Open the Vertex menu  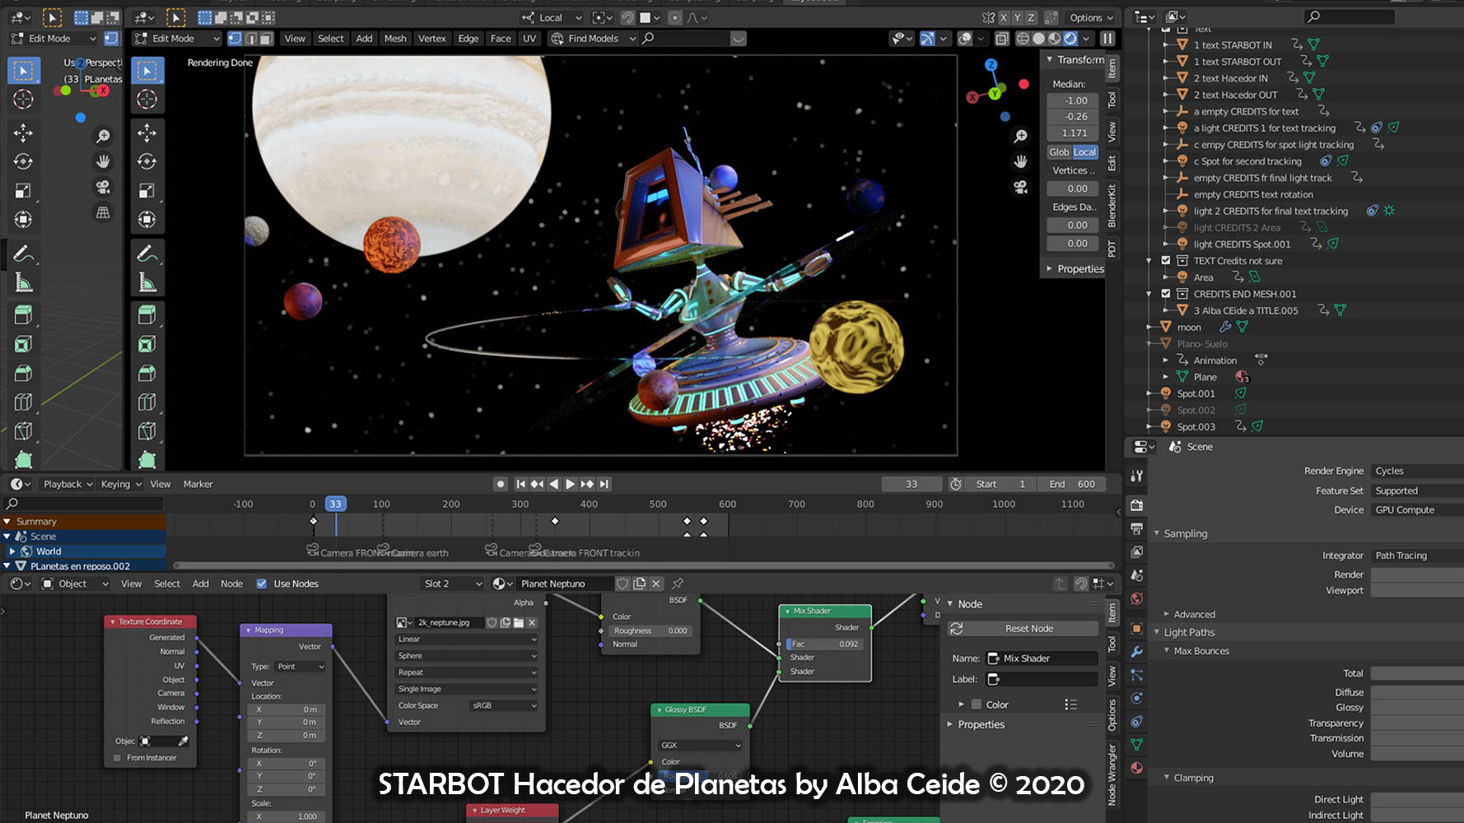(431, 38)
